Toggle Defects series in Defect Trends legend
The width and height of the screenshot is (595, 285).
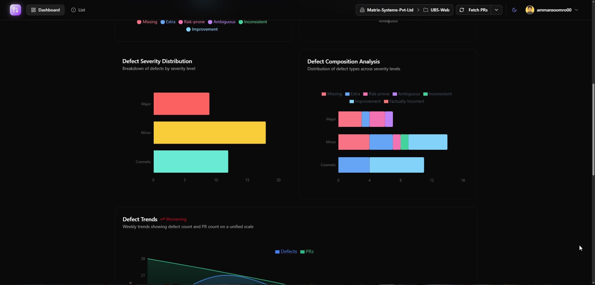(x=286, y=252)
